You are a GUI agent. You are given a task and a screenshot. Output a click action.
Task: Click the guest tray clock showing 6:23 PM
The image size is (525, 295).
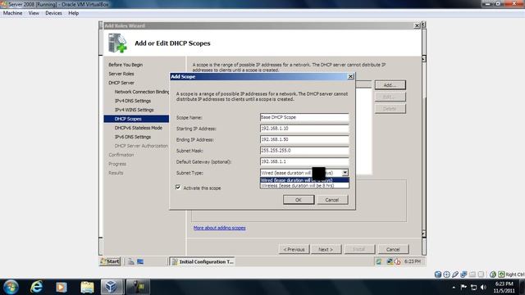coord(412,261)
